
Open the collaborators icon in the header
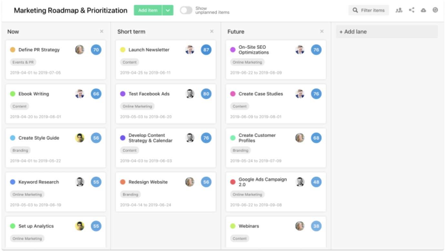[x=399, y=10]
